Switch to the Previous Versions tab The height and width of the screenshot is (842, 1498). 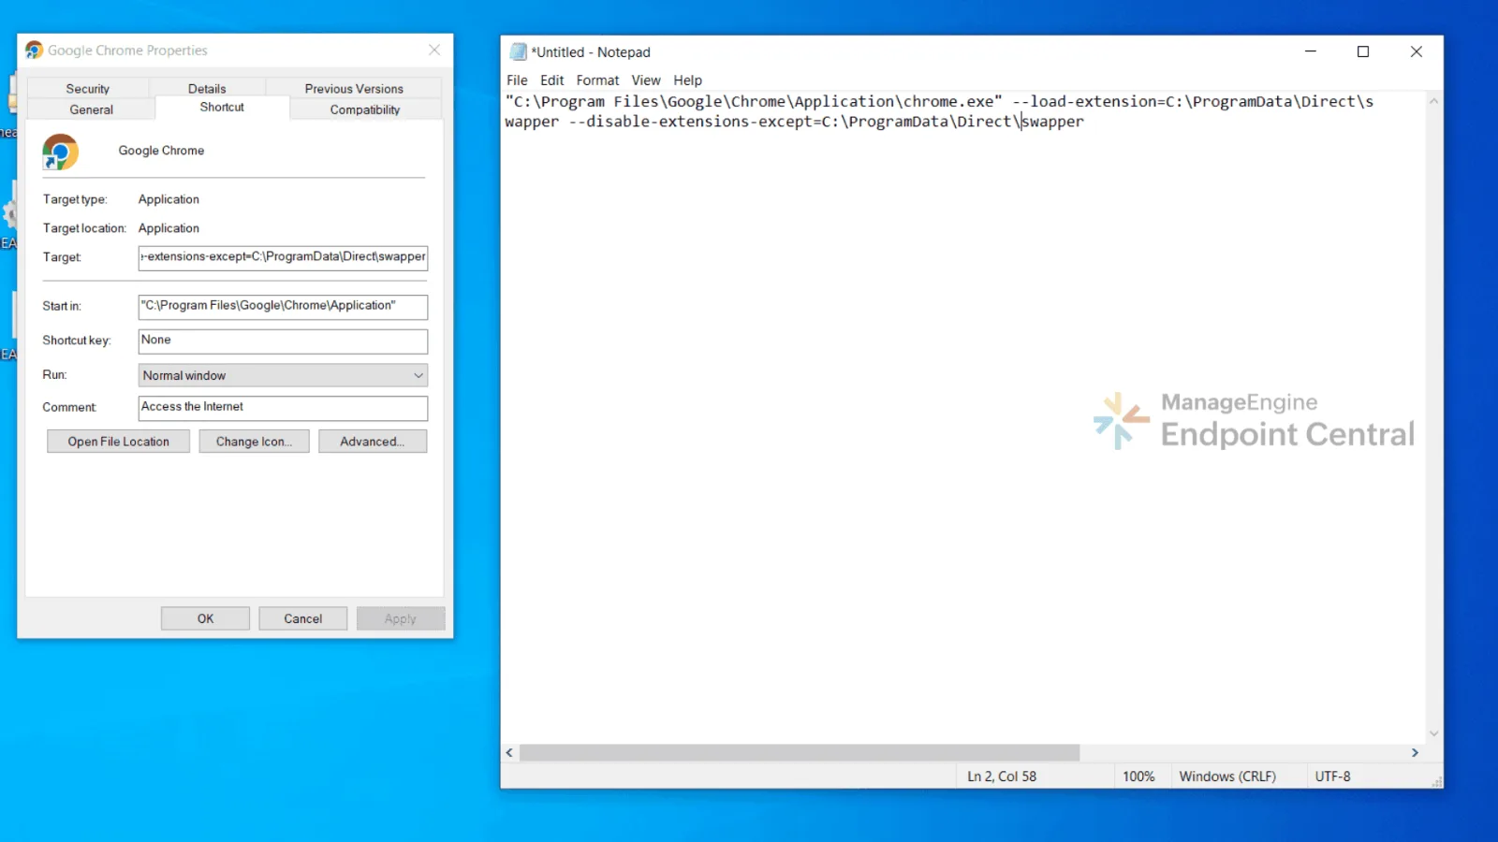pos(354,89)
